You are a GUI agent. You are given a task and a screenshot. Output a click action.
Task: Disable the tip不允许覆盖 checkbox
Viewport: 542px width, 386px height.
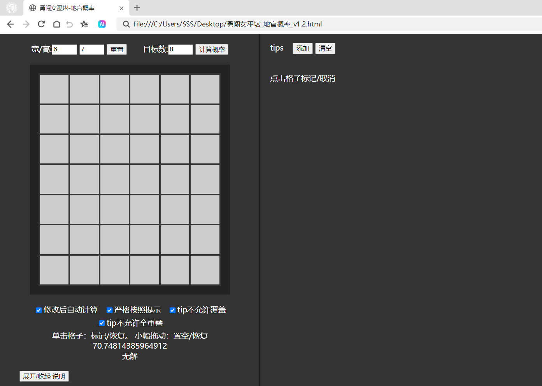[172, 310]
